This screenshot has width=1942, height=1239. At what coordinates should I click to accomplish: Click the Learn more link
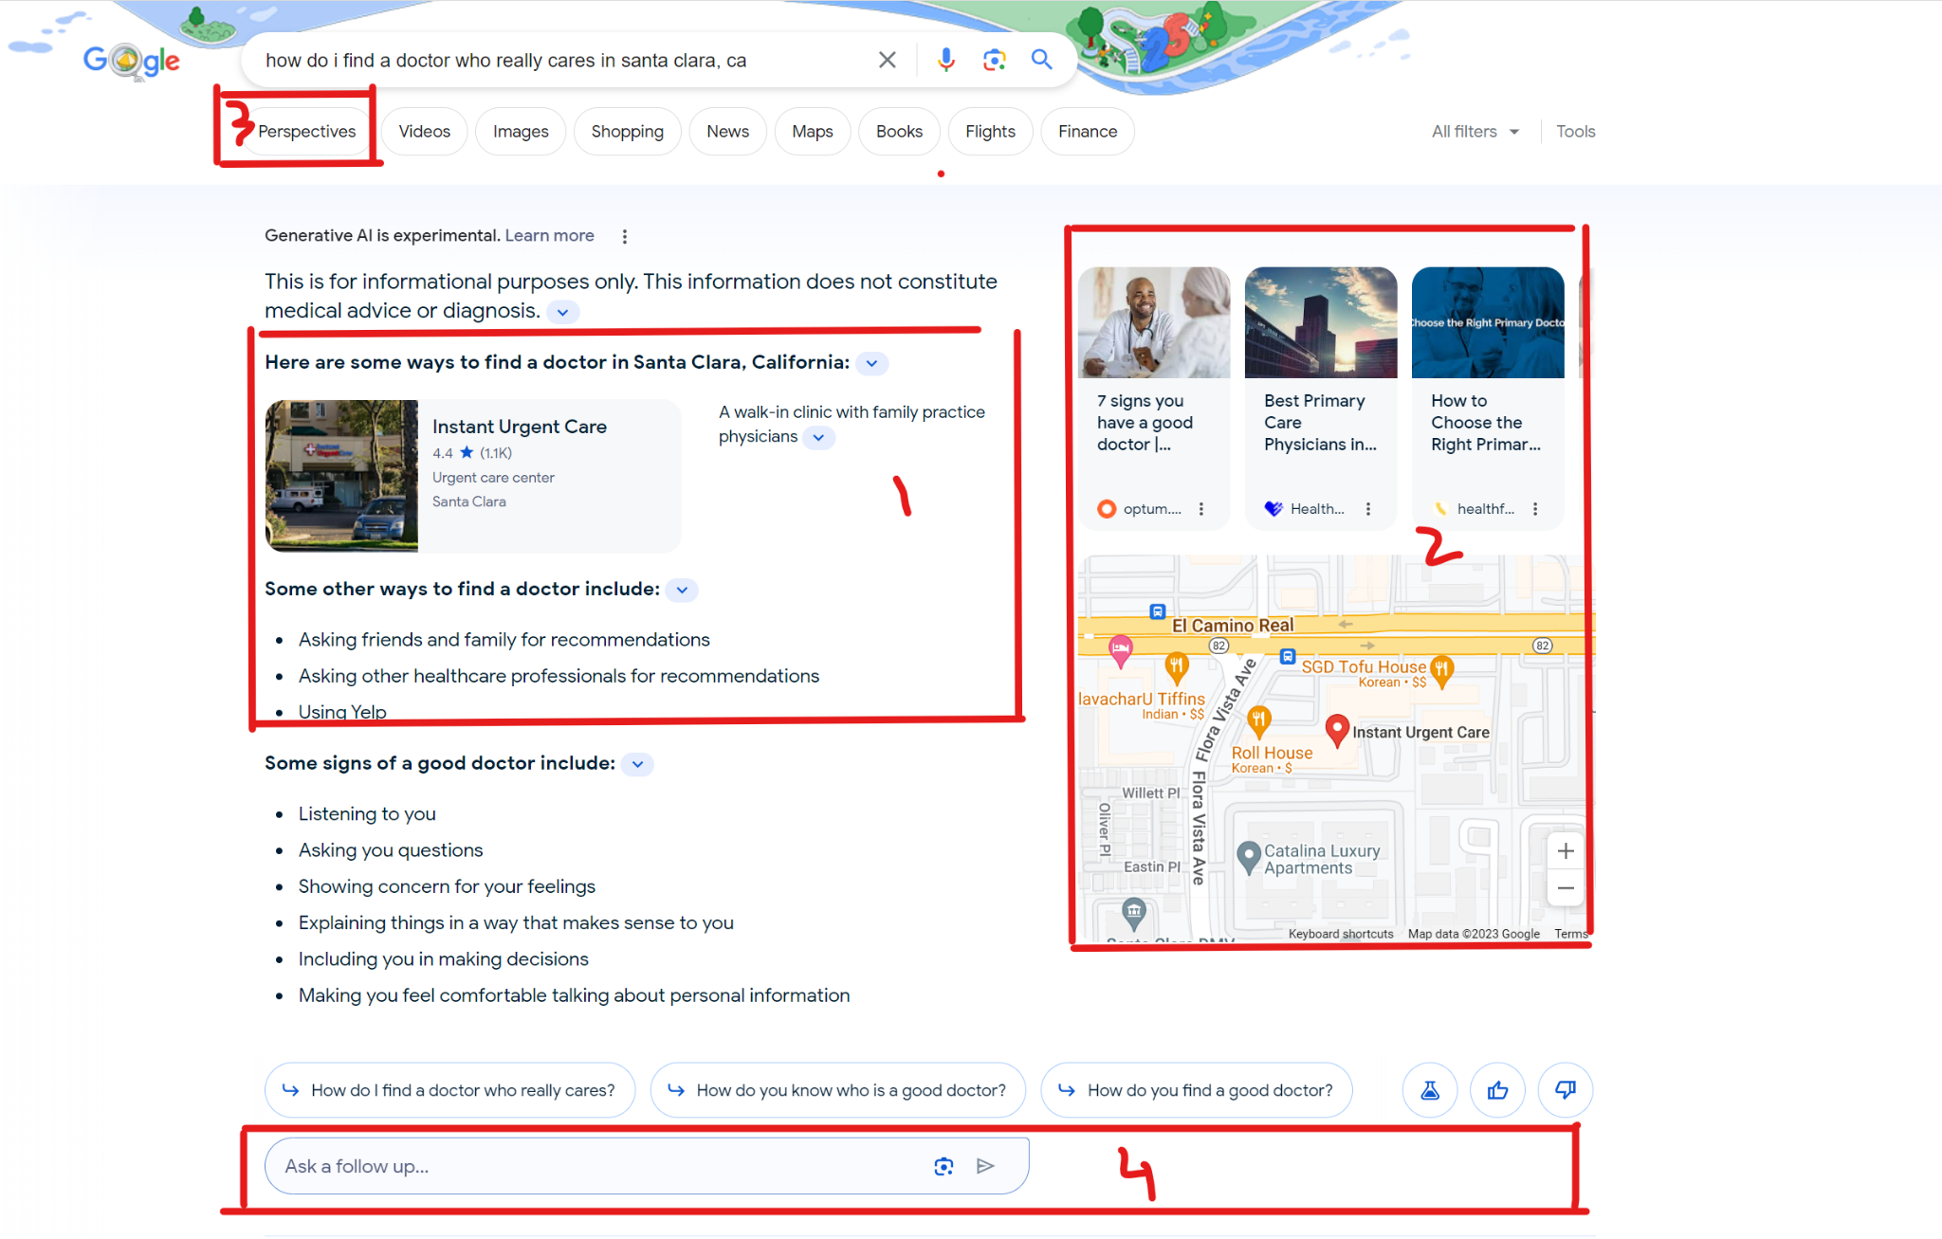[x=549, y=236]
